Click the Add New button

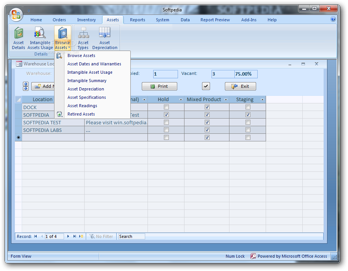point(43,86)
